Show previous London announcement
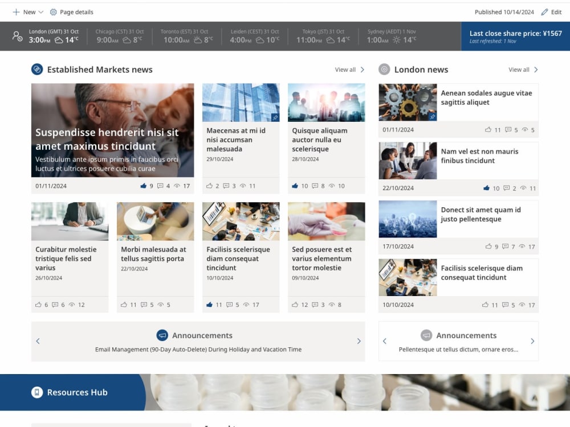Image resolution: width=570 pixels, height=427 pixels. click(x=385, y=341)
